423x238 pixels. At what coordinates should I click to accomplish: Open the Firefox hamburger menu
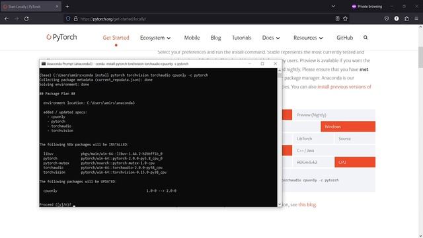pyautogui.click(x=416, y=19)
